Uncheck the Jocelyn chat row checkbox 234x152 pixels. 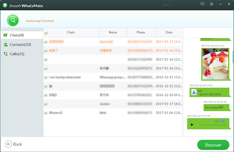pyautogui.click(x=46, y=104)
